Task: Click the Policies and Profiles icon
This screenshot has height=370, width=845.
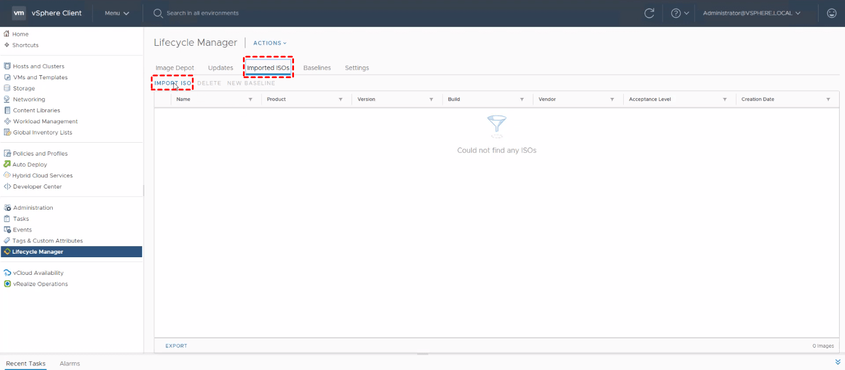Action: [x=8, y=153]
